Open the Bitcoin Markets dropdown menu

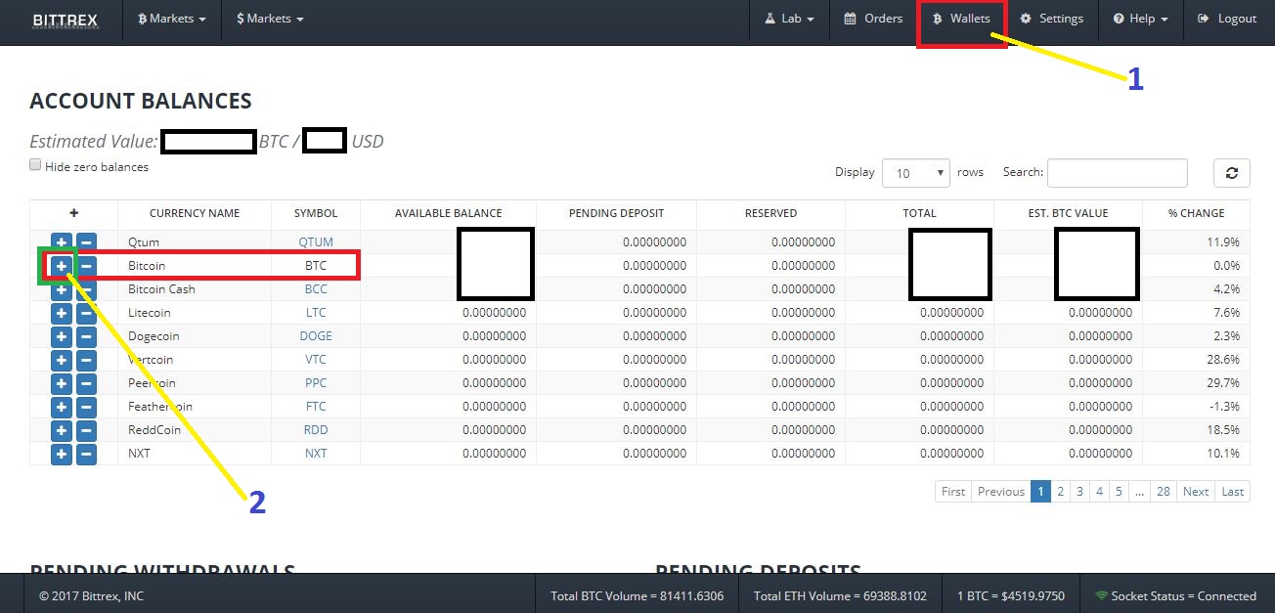172,19
